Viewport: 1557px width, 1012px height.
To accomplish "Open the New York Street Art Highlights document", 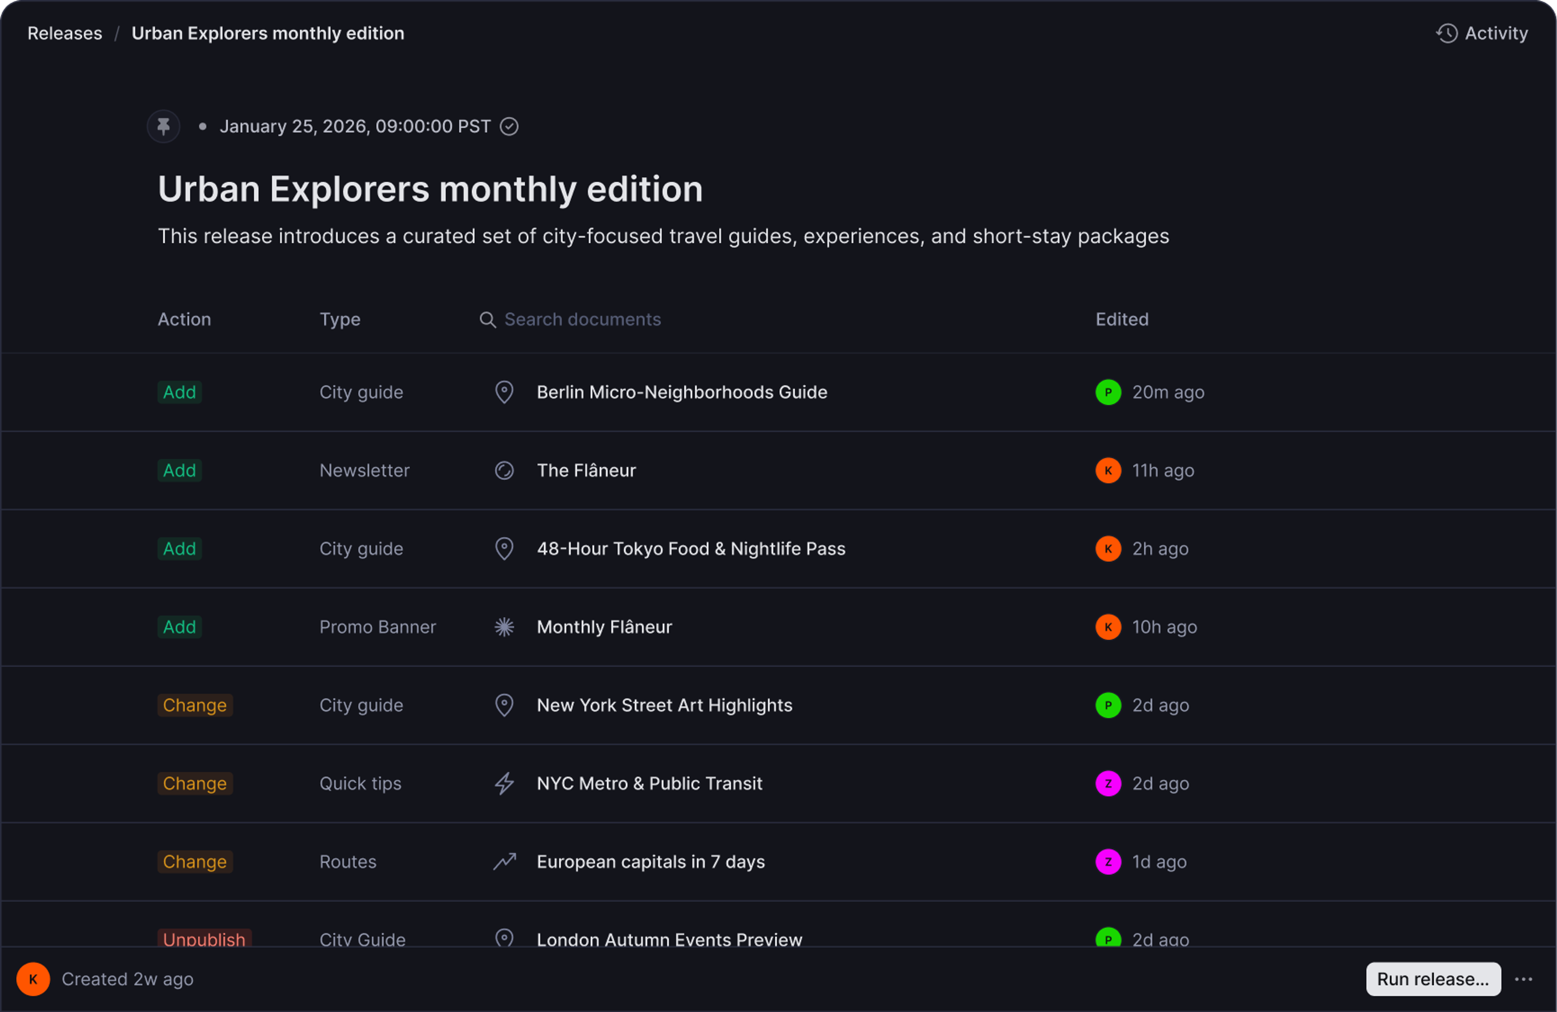I will pyautogui.click(x=664, y=705).
